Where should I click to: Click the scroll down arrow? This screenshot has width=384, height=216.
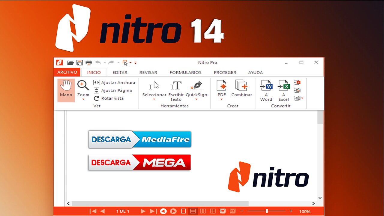(x=320, y=198)
